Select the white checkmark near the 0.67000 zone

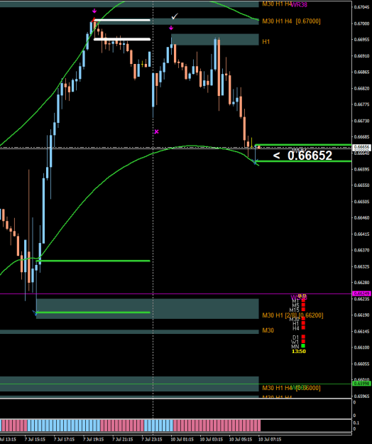[x=175, y=16]
